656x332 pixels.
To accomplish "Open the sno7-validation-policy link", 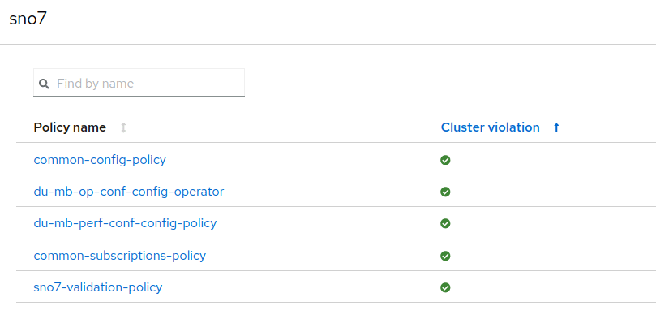I will pos(97,287).
